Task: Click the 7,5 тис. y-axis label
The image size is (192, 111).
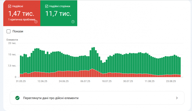Action: pyautogui.click(x=12, y=66)
